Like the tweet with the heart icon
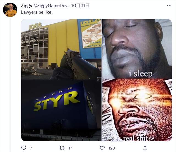 coord(102,148)
